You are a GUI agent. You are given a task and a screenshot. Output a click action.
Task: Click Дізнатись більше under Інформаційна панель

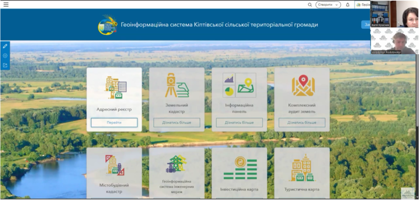tap(239, 122)
